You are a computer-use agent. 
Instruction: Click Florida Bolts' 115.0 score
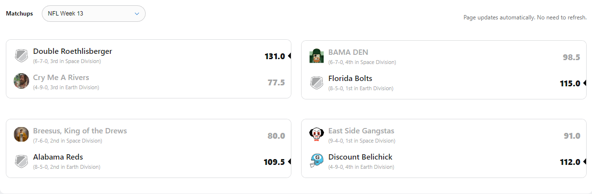[570, 83]
